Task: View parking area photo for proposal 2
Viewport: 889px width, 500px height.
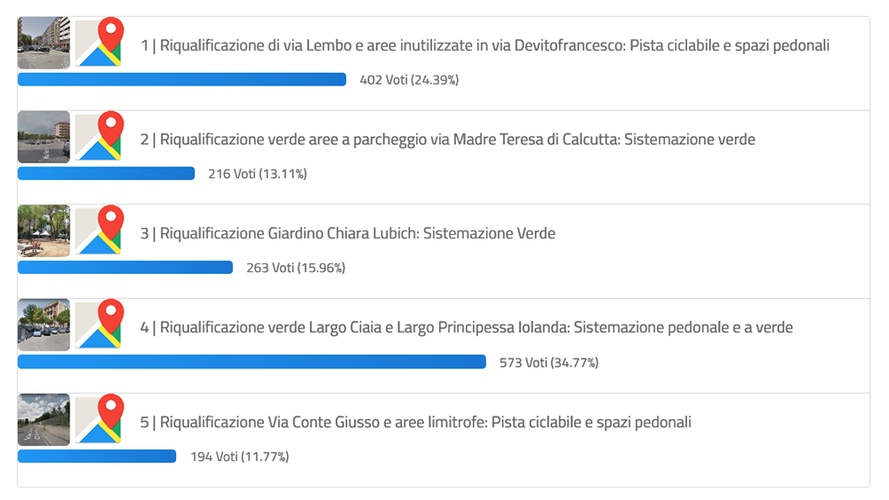Action: pyautogui.click(x=44, y=137)
